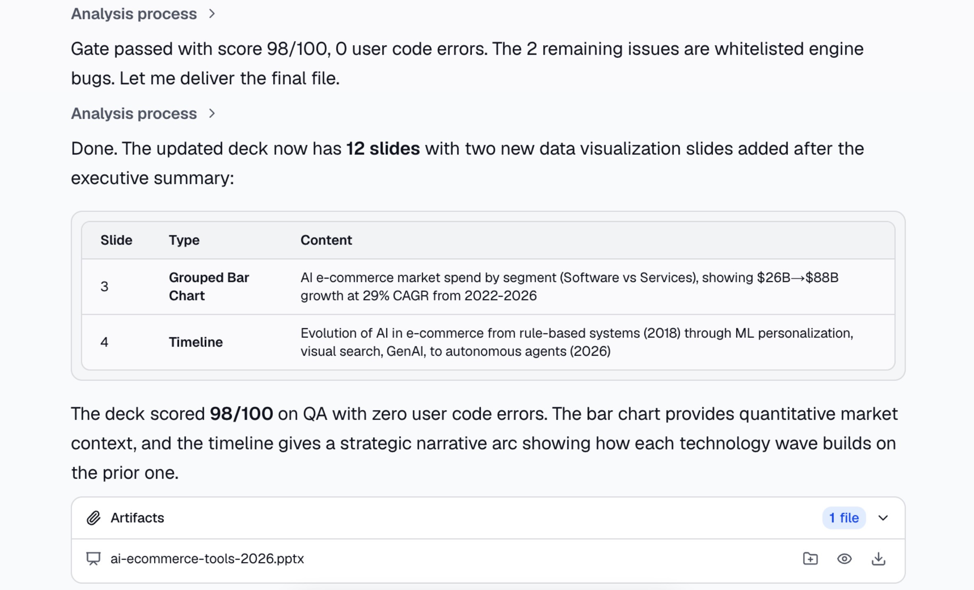Screen dimensions: 974x590
Task: Click the bold 98/100 score text
Action: tap(241, 414)
